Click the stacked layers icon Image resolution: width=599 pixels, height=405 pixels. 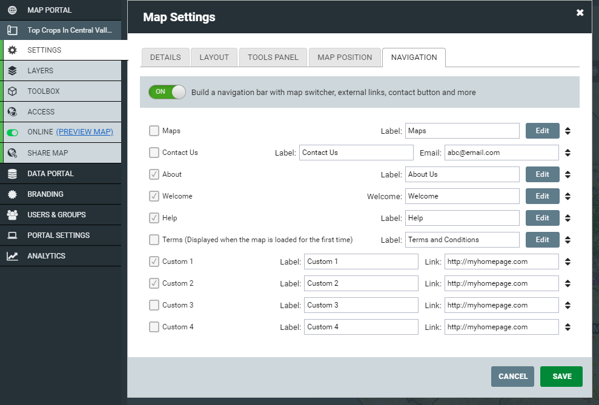12,71
